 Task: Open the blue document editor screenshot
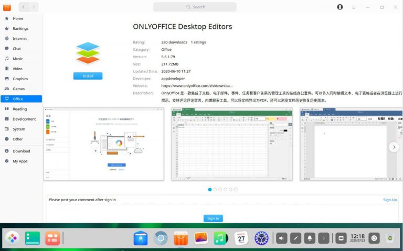click(352, 144)
